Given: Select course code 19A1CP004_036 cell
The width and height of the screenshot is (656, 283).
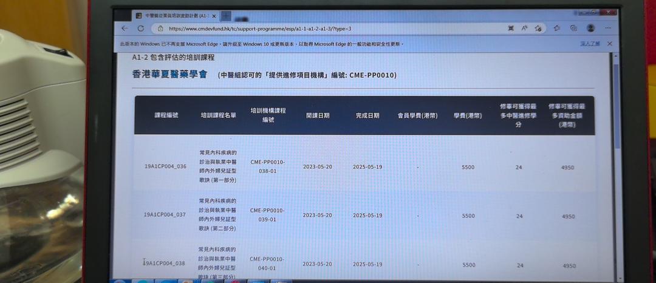Looking at the screenshot, I should coord(165,166).
